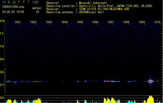Click the 1.0 kHz frequency label
Image resolution: width=163 pixels, height=103 pixels.
[x=2, y=46]
